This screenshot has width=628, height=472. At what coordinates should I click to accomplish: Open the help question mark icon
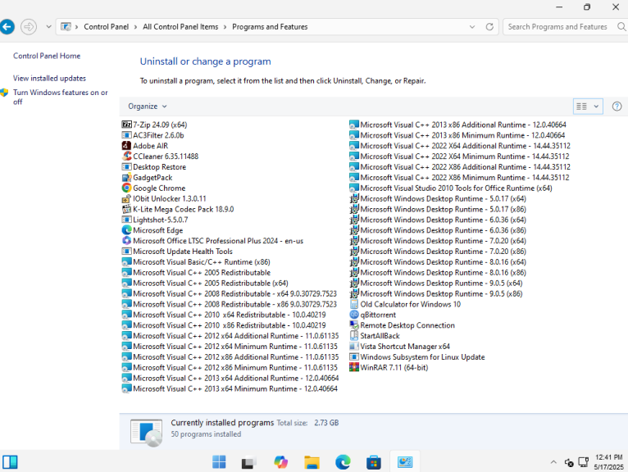point(617,106)
